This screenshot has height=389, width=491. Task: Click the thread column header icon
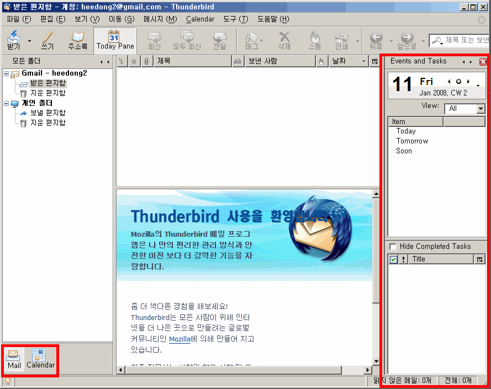pyautogui.click(x=122, y=61)
